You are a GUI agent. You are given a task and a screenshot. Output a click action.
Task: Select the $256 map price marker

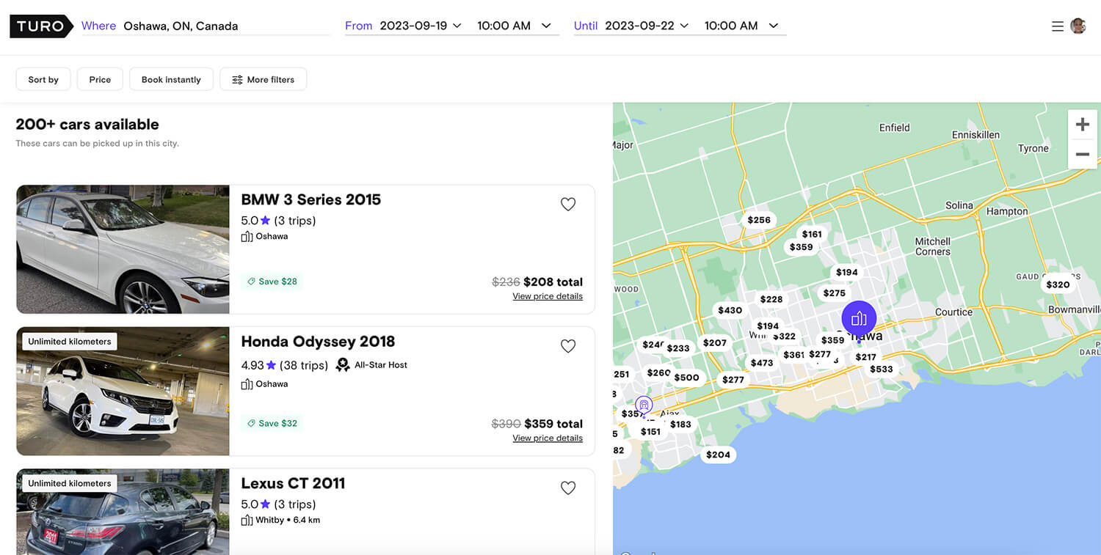pyautogui.click(x=759, y=220)
